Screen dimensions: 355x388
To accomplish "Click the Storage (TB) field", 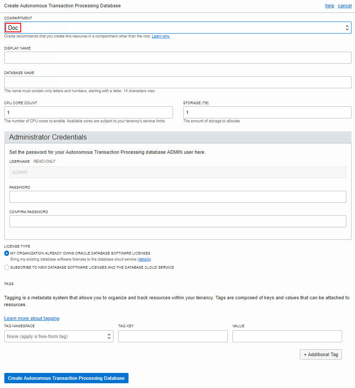I will click(x=267, y=112).
